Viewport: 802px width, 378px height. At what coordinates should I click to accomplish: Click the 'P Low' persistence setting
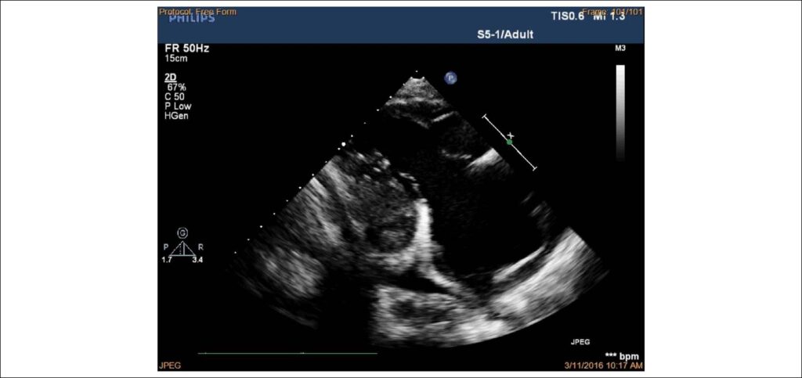(x=179, y=106)
